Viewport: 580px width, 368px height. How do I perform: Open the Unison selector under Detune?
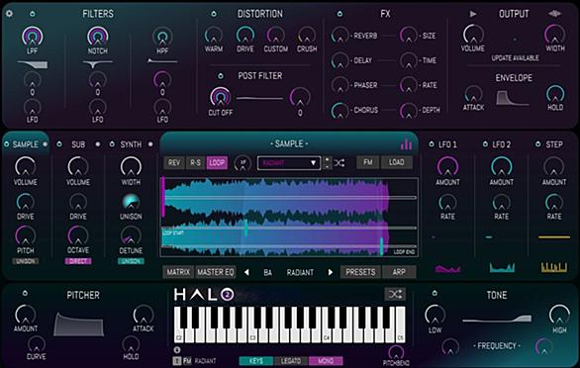(x=131, y=261)
